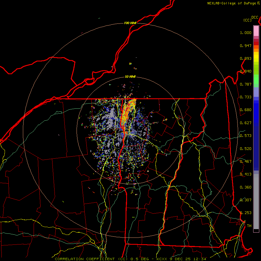Click the 0.413 scale value
Screen dimensions: 261x261
pos(246,174)
